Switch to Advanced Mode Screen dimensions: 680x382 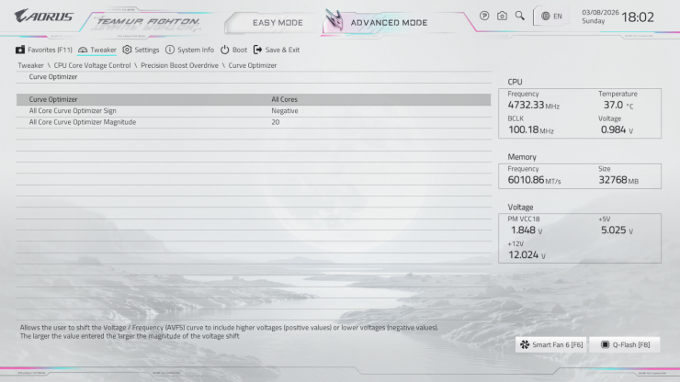pyautogui.click(x=388, y=22)
